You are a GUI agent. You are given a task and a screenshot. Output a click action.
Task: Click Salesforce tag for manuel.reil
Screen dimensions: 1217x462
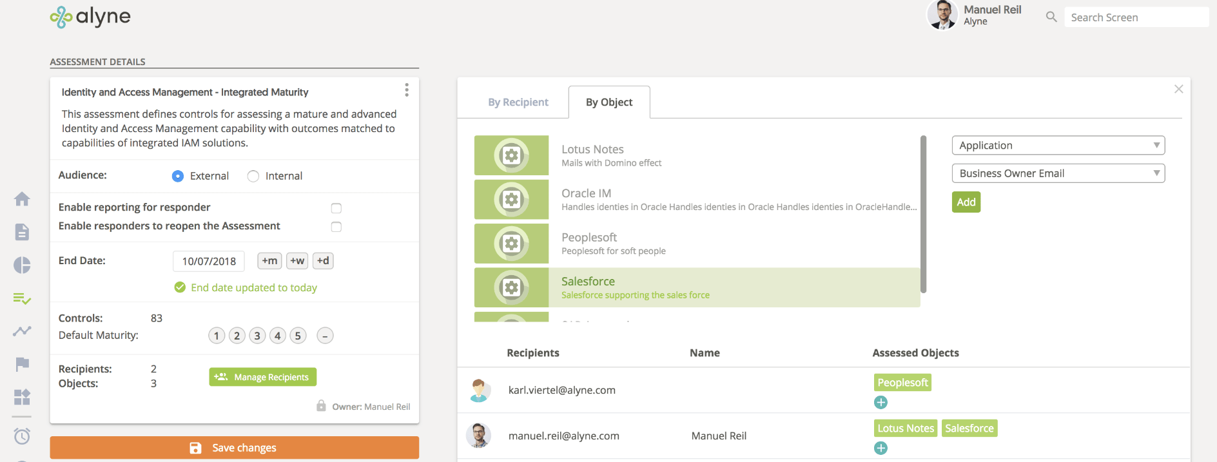tap(969, 428)
